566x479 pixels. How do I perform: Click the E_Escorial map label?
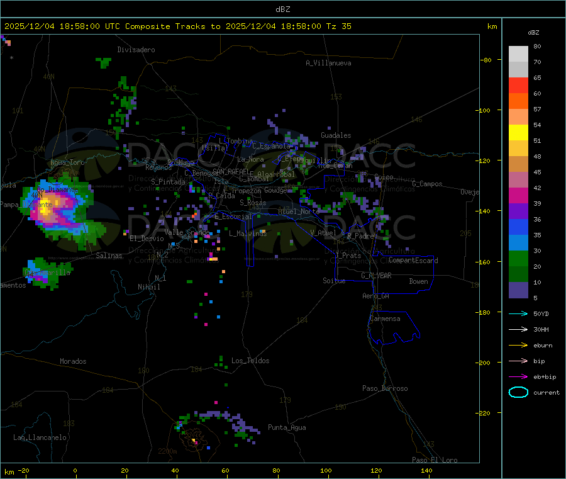click(x=233, y=217)
